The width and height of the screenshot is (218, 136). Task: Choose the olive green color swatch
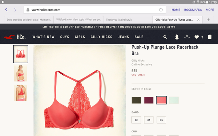pyautogui.click(x=136, y=100)
